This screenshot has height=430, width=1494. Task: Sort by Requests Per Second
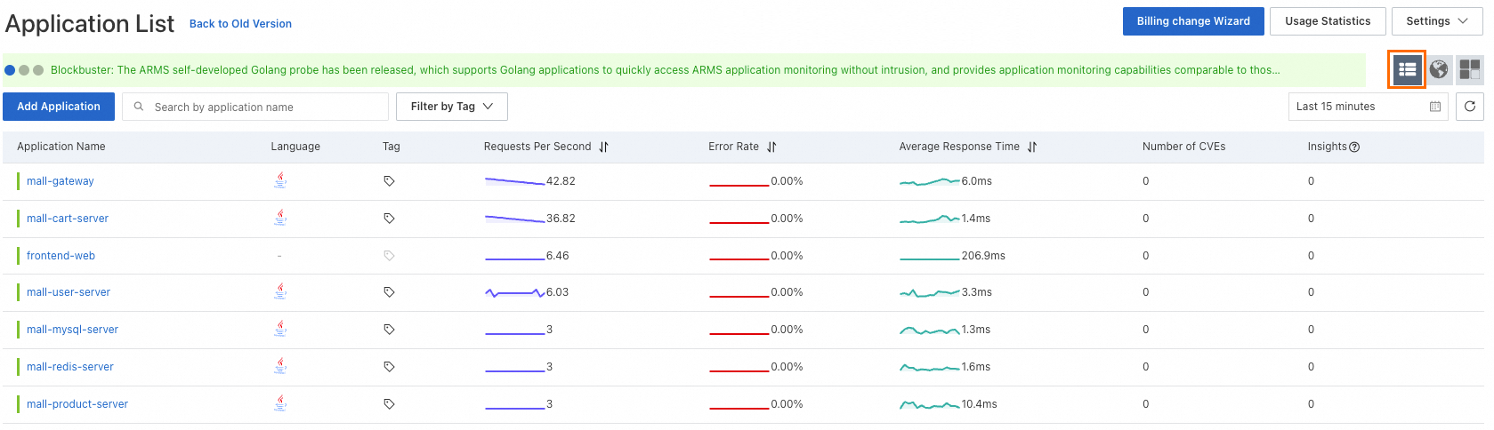tap(603, 147)
